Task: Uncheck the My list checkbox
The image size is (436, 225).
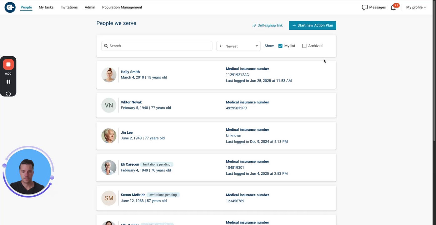Action: click(x=280, y=46)
